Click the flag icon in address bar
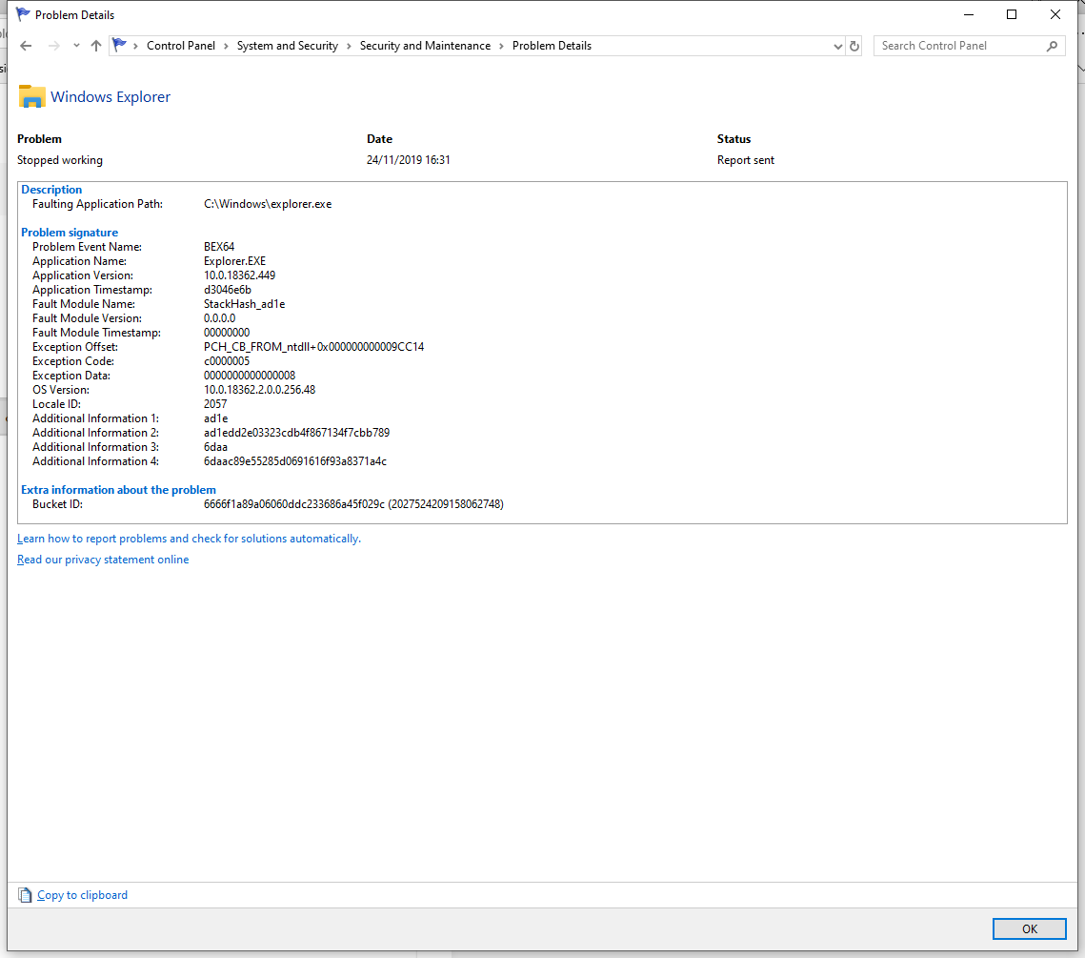The height and width of the screenshot is (958, 1085). [120, 46]
